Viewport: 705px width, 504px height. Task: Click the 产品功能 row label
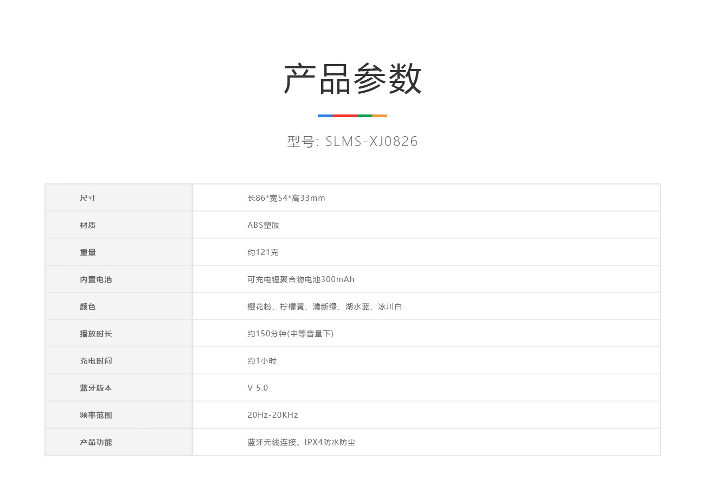[96, 442]
